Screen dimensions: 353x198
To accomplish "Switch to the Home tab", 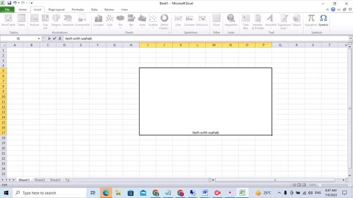I will 23,10.
